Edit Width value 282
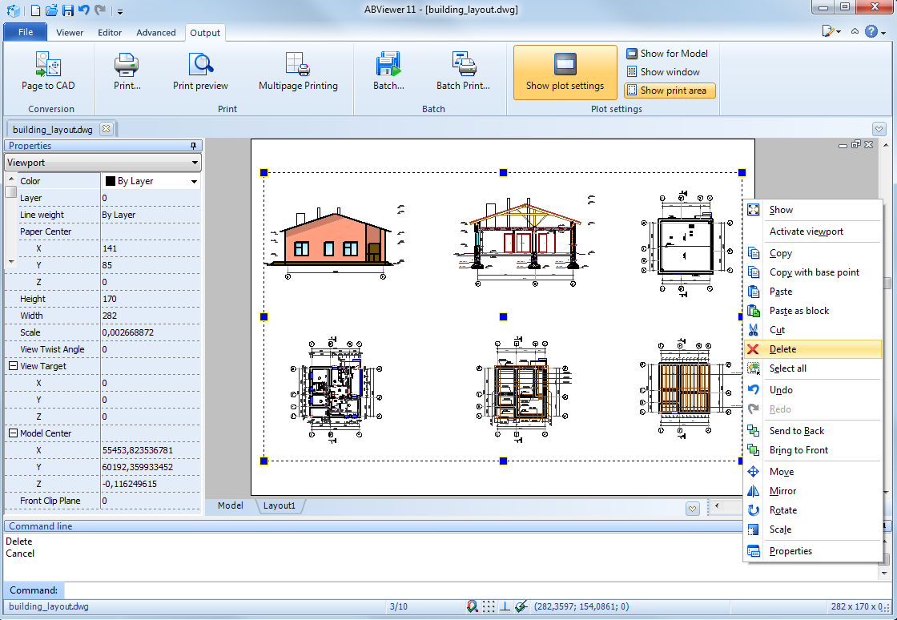Viewport: 897px width, 620px height. coord(151,316)
